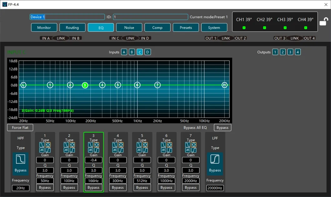Screen dimensions: 331x197
Task: Select the low-shelf filter type icon for band 1
Action: (x=42, y=145)
